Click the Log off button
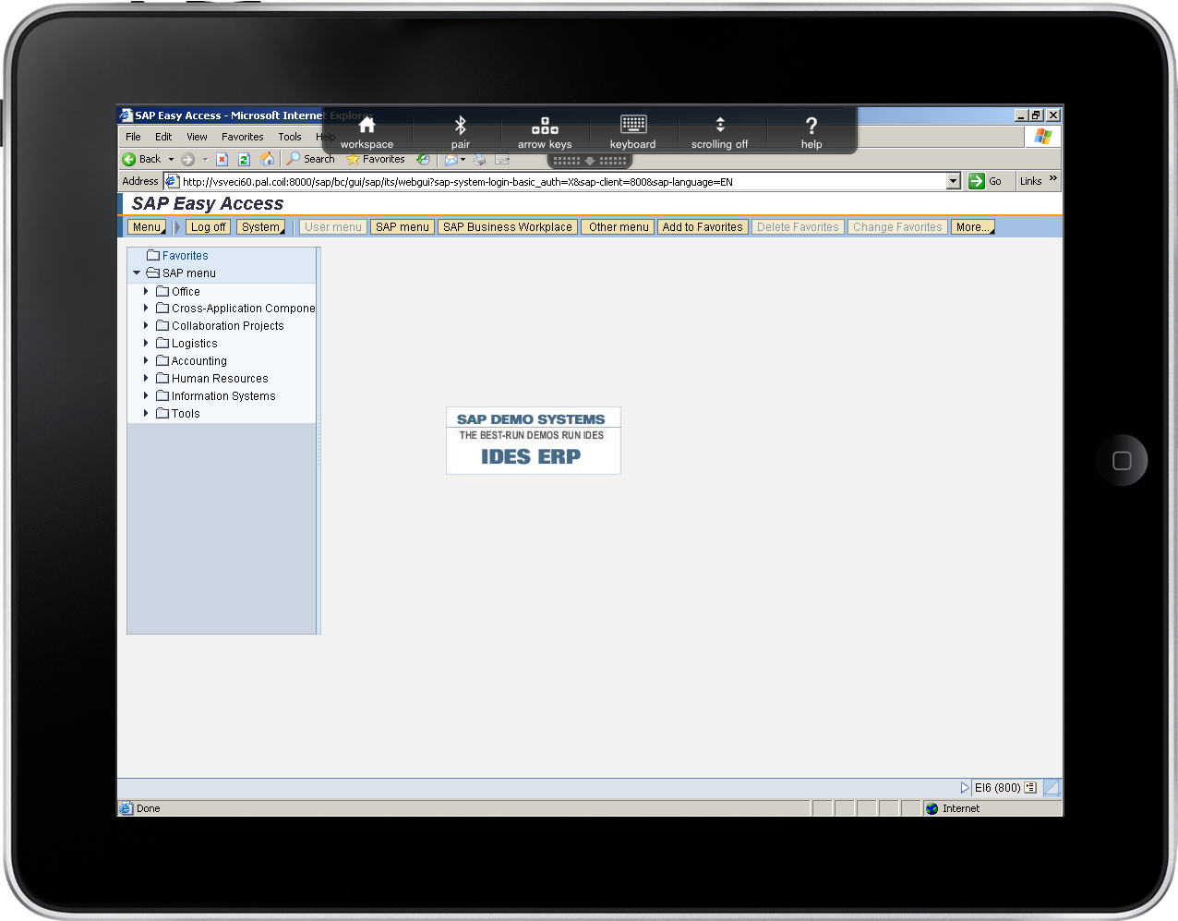Screen dimensions: 1178x921 point(208,227)
